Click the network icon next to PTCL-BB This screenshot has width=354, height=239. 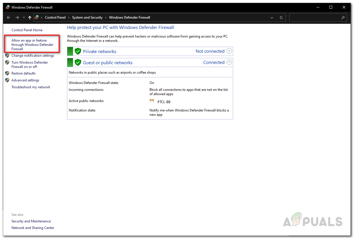pos(152,101)
